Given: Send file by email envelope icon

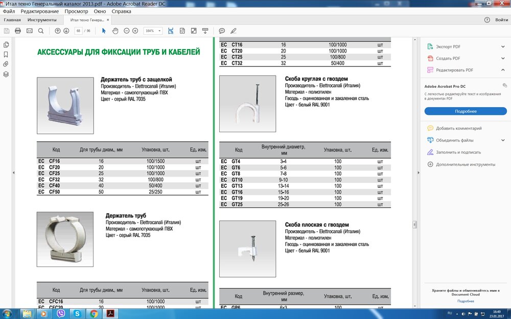Looking at the screenshot, I should coord(29,31).
